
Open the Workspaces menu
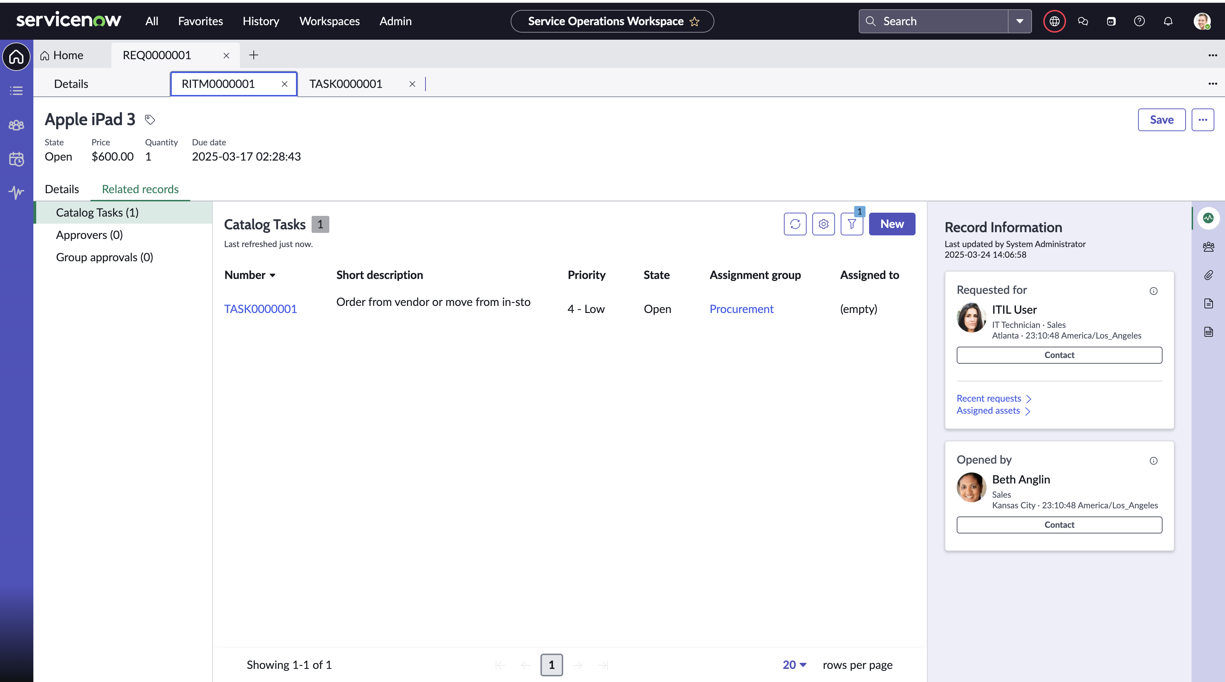(x=329, y=21)
